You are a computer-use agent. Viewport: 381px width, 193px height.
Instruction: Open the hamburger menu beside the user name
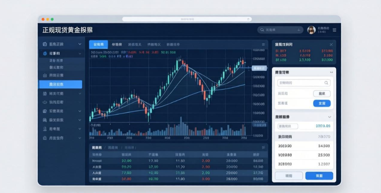(335, 30)
